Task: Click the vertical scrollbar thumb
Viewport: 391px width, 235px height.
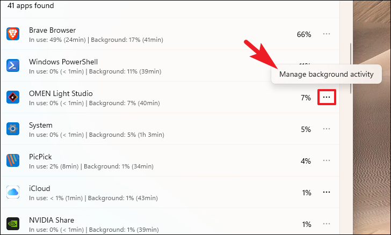Action: pyautogui.click(x=351, y=69)
